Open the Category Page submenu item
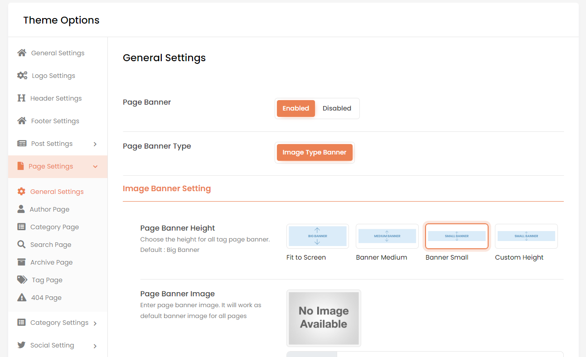Viewport: 586px width, 357px height. 54,227
